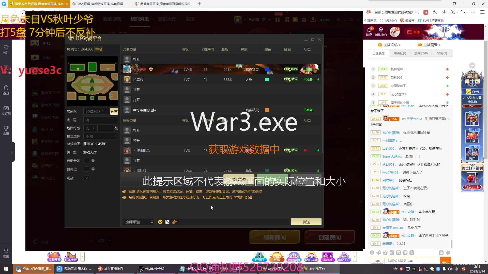Expand the Sogou search engine dropdown arrow
488x274 pixels.
click(x=372, y=12)
